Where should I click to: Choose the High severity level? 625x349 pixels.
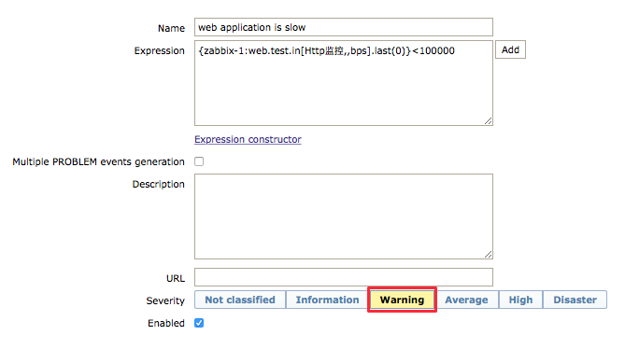(x=520, y=300)
